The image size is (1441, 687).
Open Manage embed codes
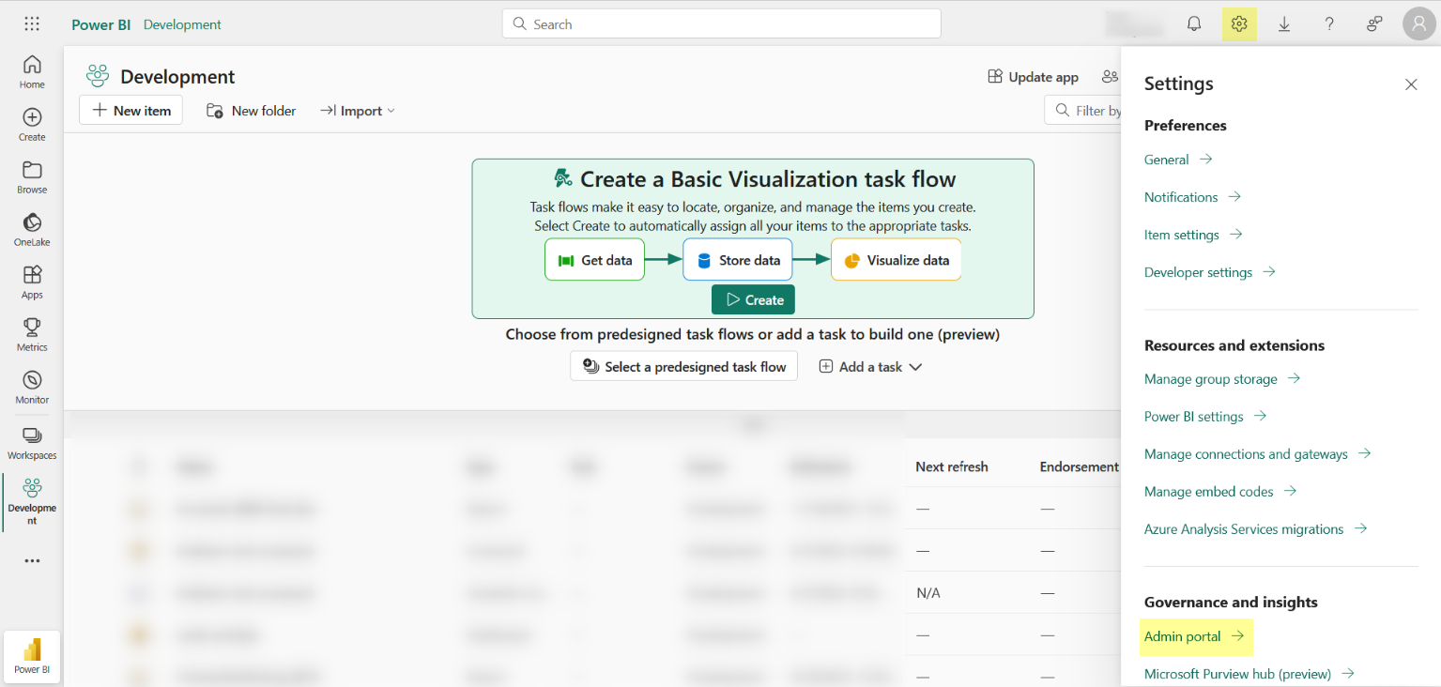[x=1220, y=492]
